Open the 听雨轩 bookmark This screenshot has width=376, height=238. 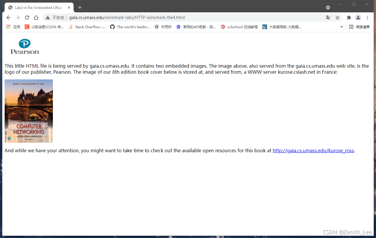163,27
